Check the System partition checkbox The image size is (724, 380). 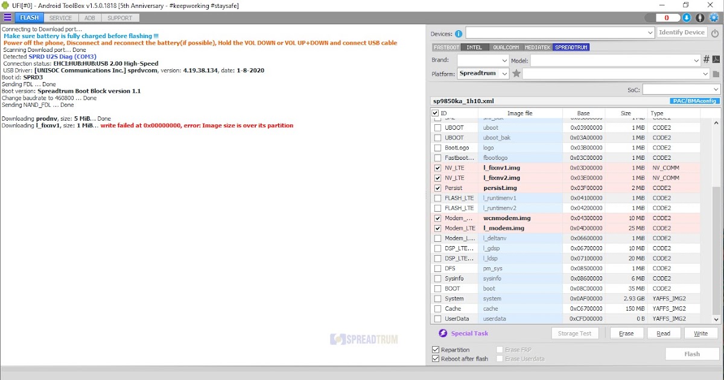pyautogui.click(x=438, y=299)
